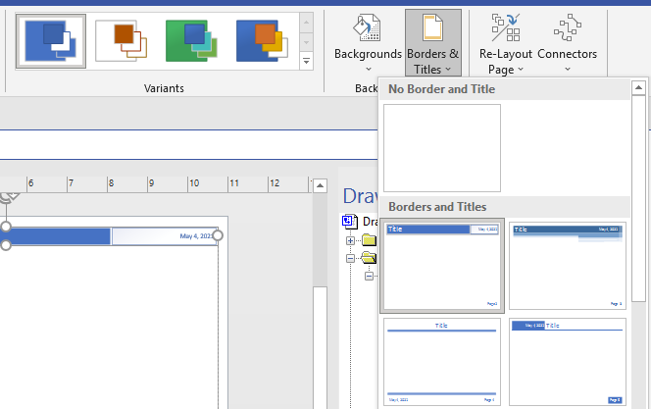Choose the border with date left of Title
The height and width of the screenshot is (409, 651).
567,361
